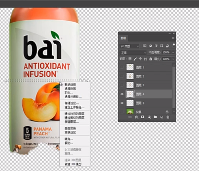The image size is (199, 171).
Task: Open the 正常 blend mode dropdown
Action: coord(133,53)
